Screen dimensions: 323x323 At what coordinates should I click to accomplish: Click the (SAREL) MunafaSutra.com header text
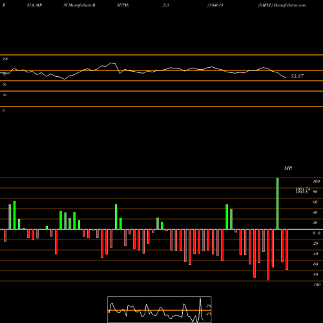point(282,5)
